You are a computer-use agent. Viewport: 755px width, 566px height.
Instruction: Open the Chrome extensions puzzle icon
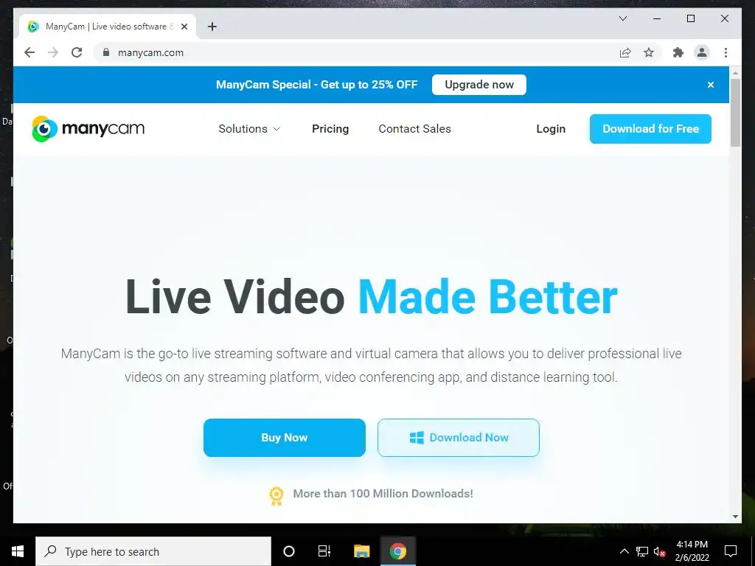pyautogui.click(x=678, y=52)
